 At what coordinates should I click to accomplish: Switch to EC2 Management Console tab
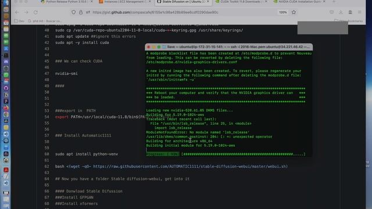coord(124,2)
